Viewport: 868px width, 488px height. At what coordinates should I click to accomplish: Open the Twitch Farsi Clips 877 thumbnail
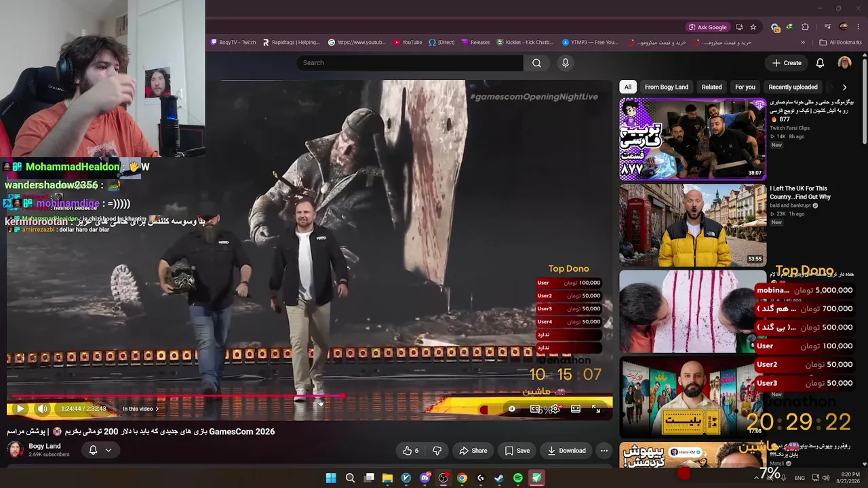(x=693, y=139)
